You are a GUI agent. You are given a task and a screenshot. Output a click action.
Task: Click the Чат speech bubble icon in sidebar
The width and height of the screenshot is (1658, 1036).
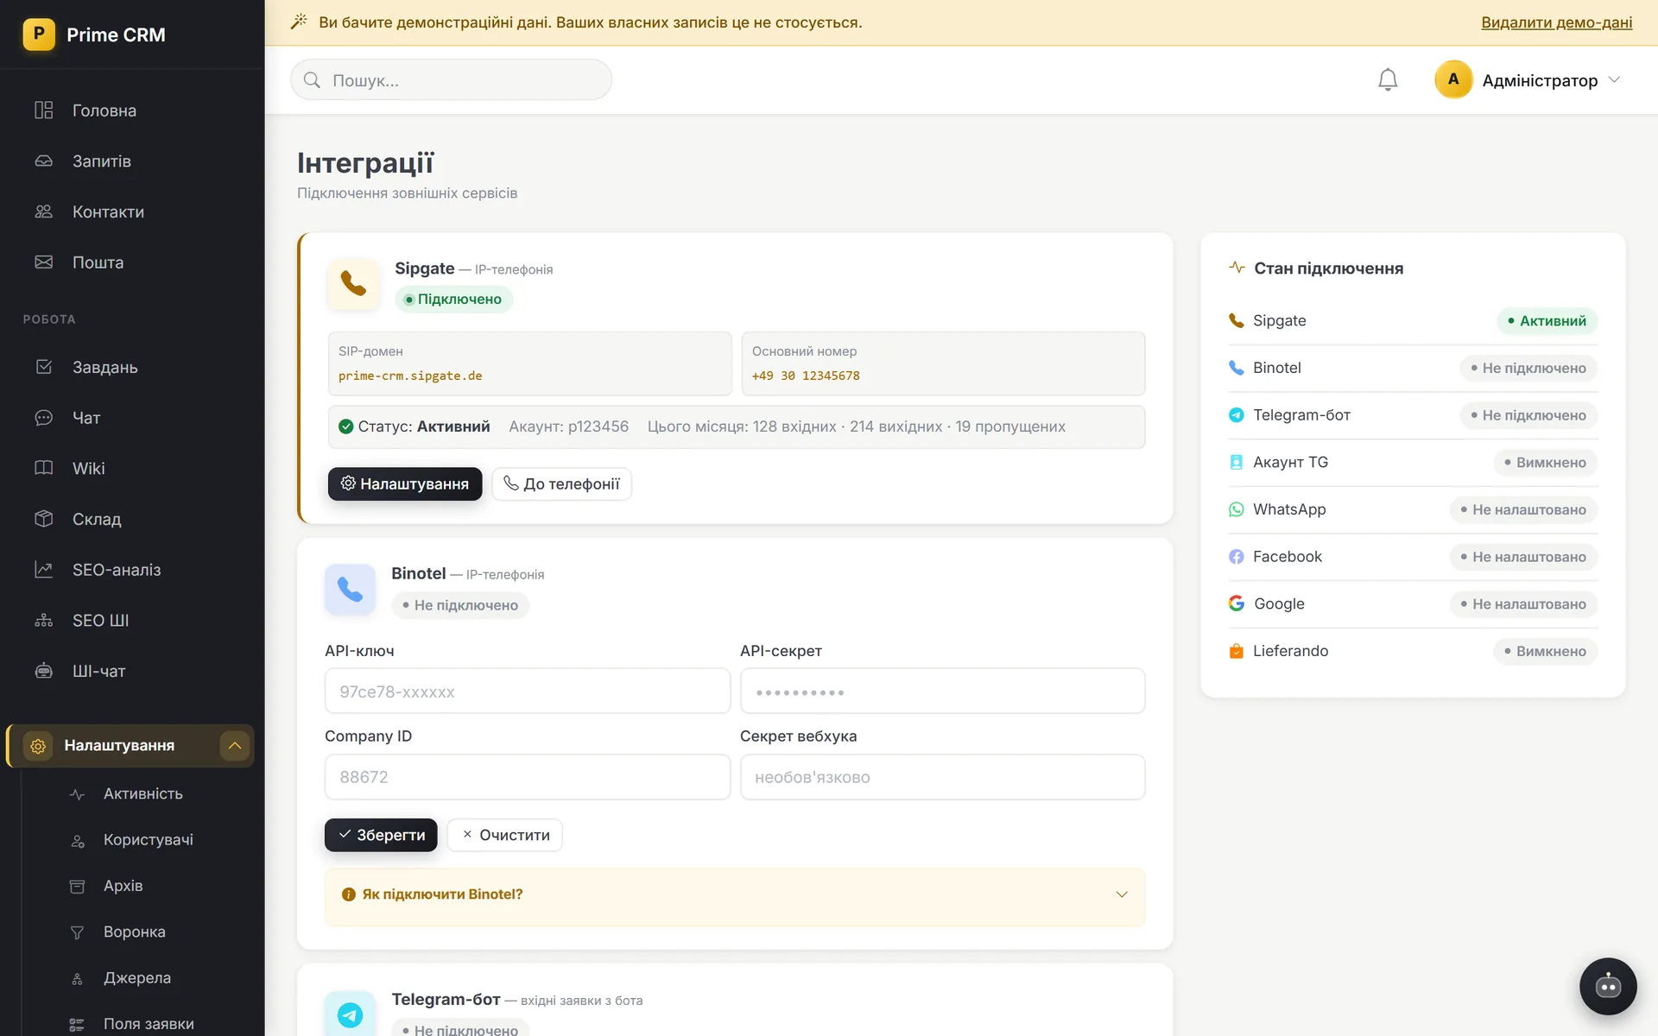point(44,418)
